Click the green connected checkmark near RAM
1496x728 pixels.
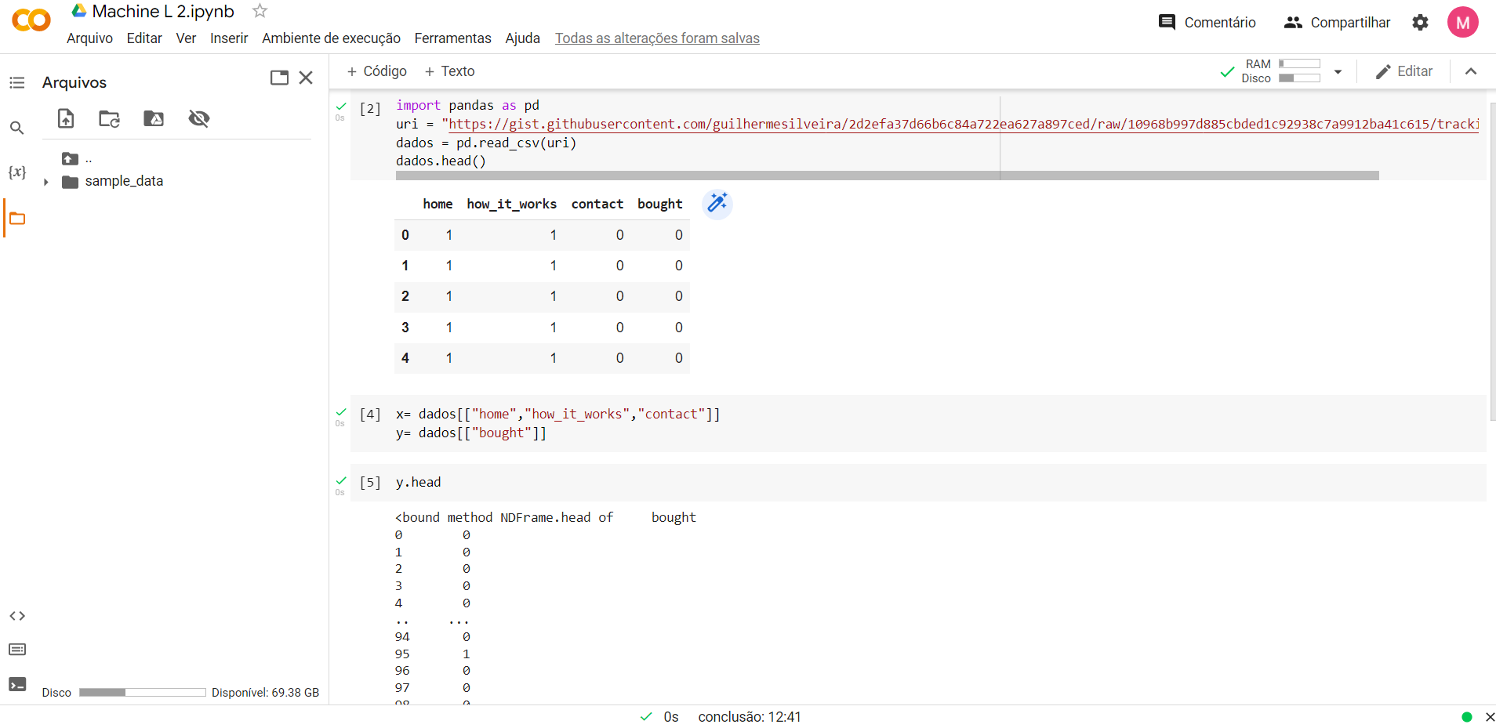click(x=1227, y=72)
